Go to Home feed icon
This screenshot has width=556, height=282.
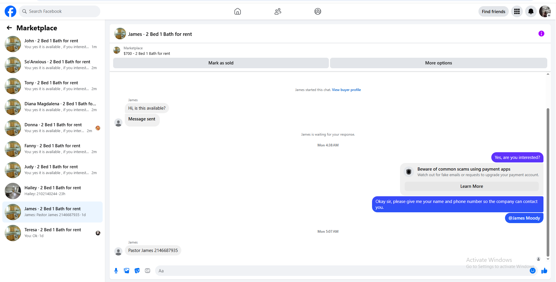click(238, 11)
